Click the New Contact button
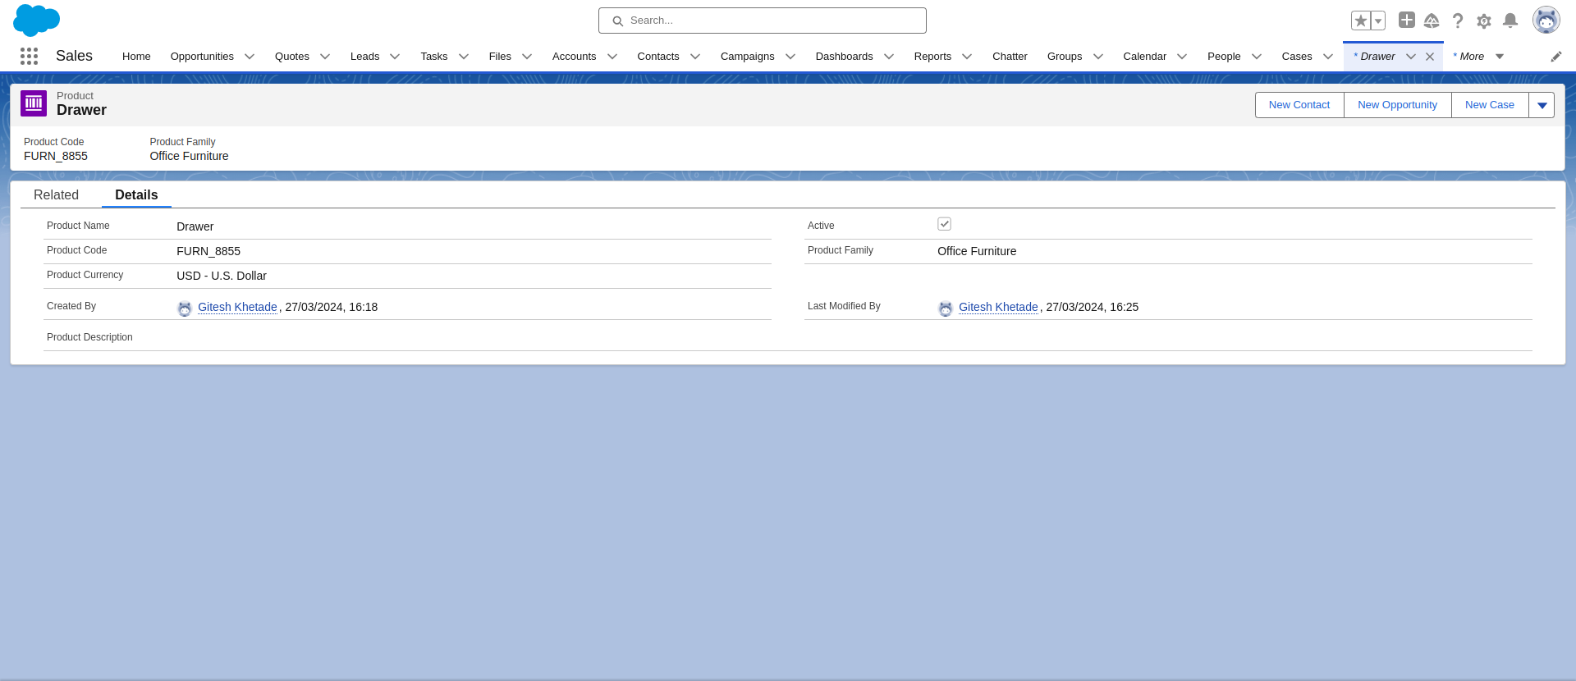Viewport: 1576px width, 681px height. click(x=1299, y=105)
